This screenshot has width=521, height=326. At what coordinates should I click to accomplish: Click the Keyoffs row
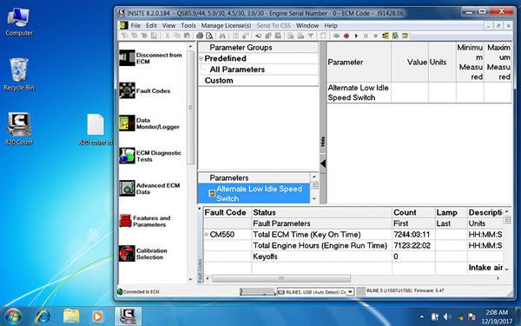click(x=353, y=256)
